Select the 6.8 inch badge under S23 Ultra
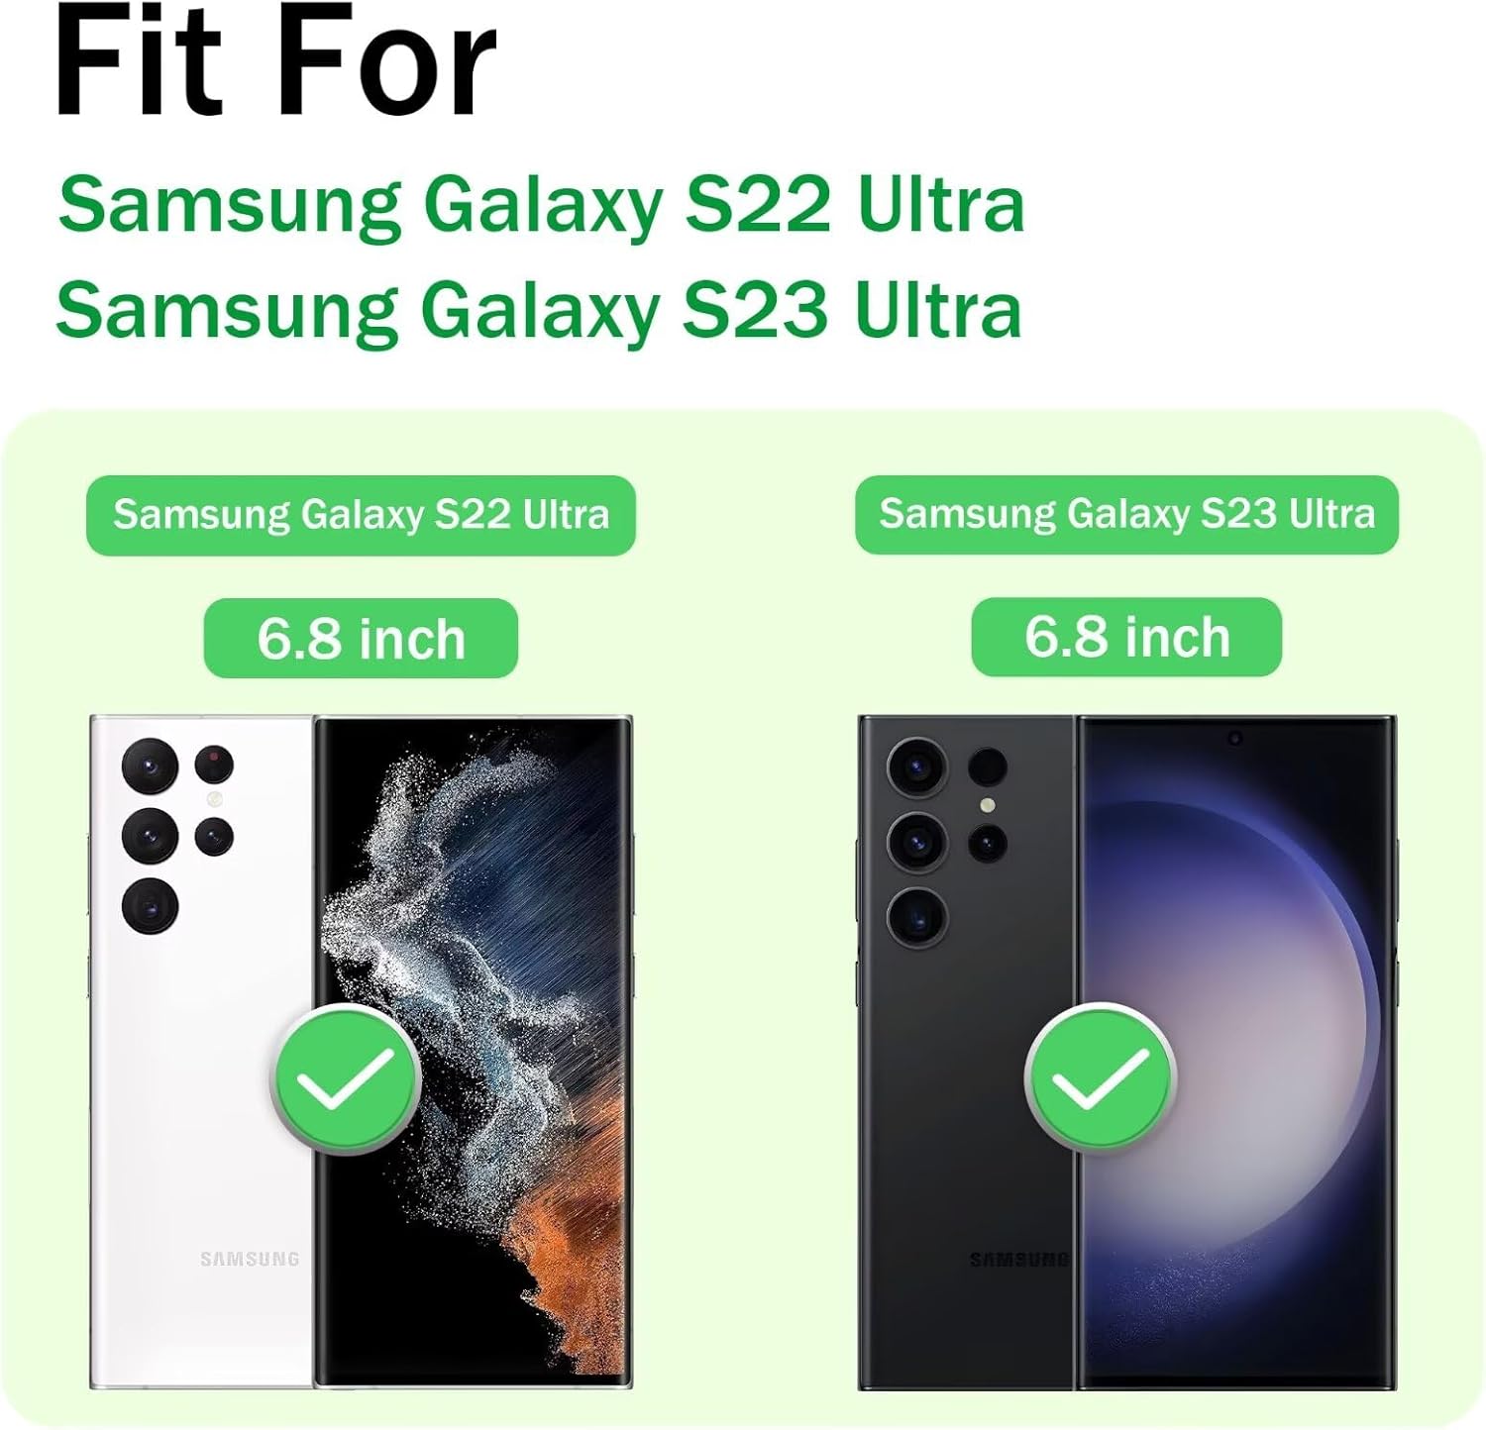1486x1430 pixels. click(x=1126, y=637)
